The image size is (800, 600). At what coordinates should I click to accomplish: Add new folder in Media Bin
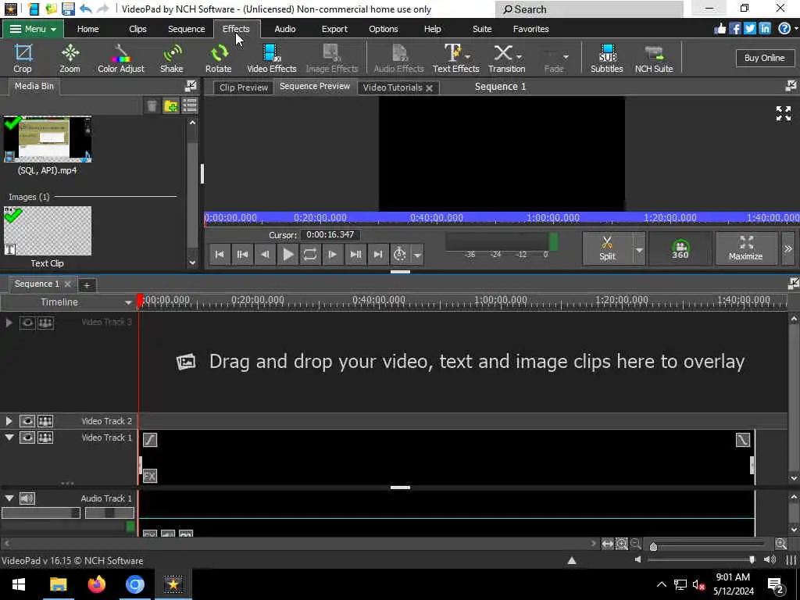click(171, 106)
